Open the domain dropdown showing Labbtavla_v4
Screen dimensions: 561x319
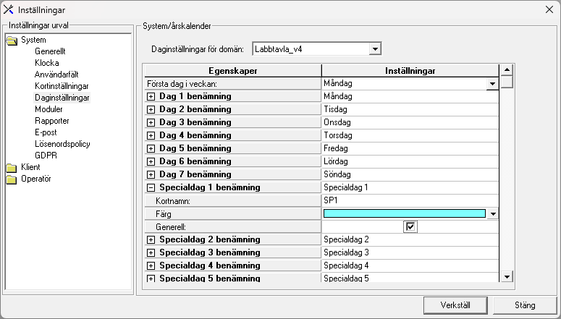click(x=375, y=49)
